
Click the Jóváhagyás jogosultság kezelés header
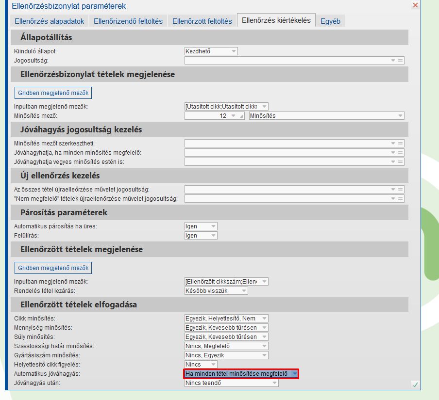point(209,130)
